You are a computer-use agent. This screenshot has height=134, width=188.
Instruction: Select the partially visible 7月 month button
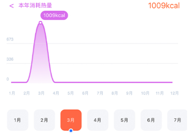pos(177,120)
